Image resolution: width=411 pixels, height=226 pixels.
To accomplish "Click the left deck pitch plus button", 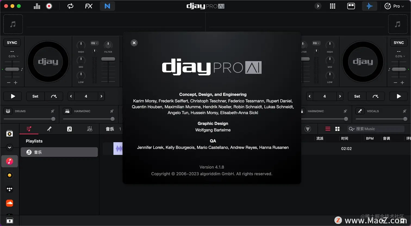I will [15, 83].
